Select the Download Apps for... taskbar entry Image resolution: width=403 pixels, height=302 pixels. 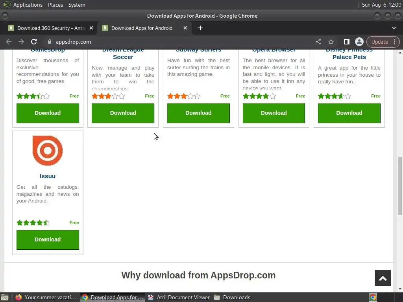coord(113,297)
